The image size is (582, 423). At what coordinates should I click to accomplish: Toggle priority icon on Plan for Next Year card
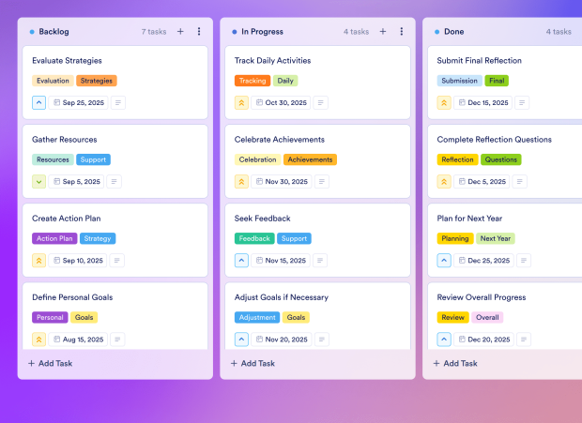pyautogui.click(x=444, y=260)
